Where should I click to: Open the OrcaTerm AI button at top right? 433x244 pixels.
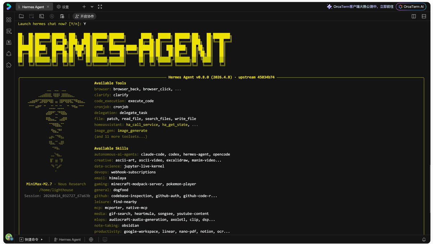411,6
